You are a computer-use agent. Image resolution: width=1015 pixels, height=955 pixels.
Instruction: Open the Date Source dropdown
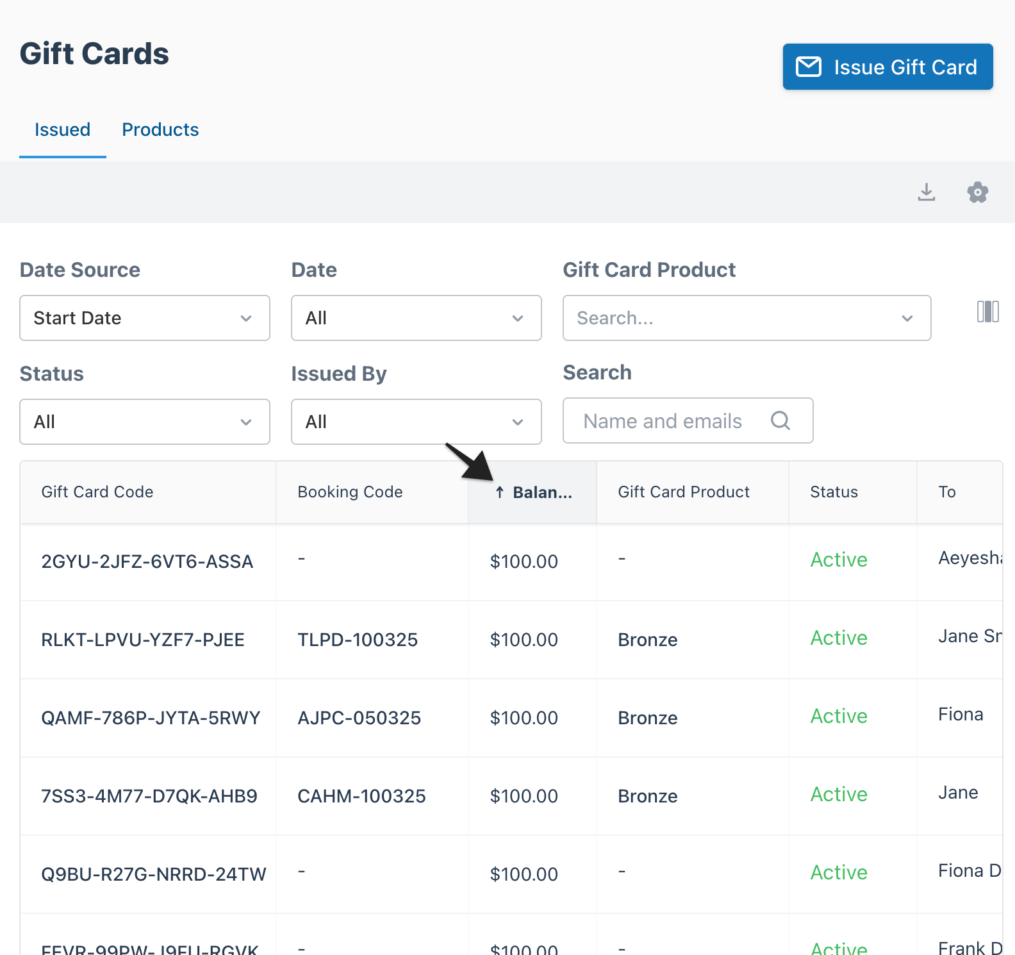tap(145, 318)
